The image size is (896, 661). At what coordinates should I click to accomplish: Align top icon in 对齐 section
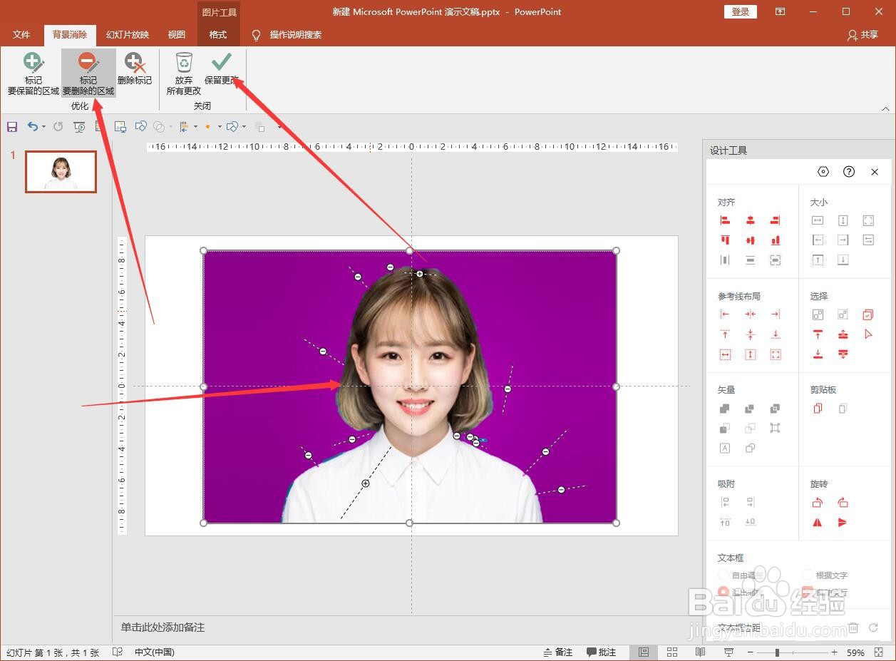[x=725, y=240]
